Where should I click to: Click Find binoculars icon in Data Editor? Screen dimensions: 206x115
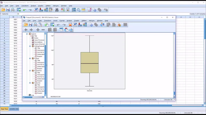57,10
